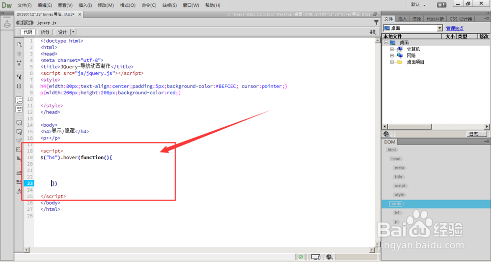Click the green checkmark status icon
Image resolution: width=491 pixels, height=262 pixels.
[300, 257]
